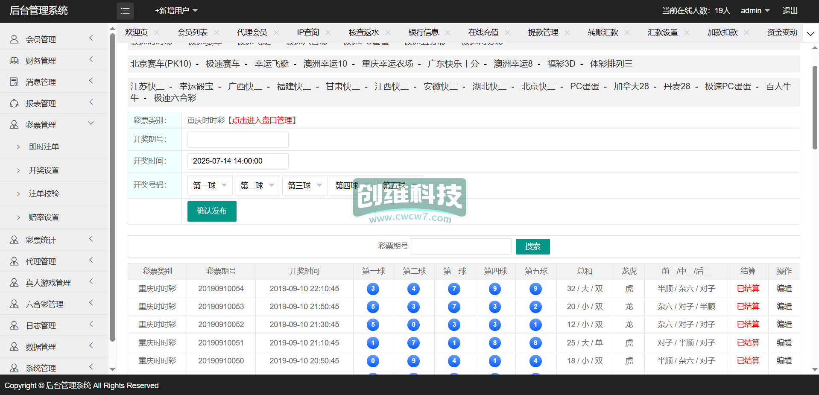Screen dimensions: 819x395
Task: Open the admin account dropdown
Action: tap(755, 11)
